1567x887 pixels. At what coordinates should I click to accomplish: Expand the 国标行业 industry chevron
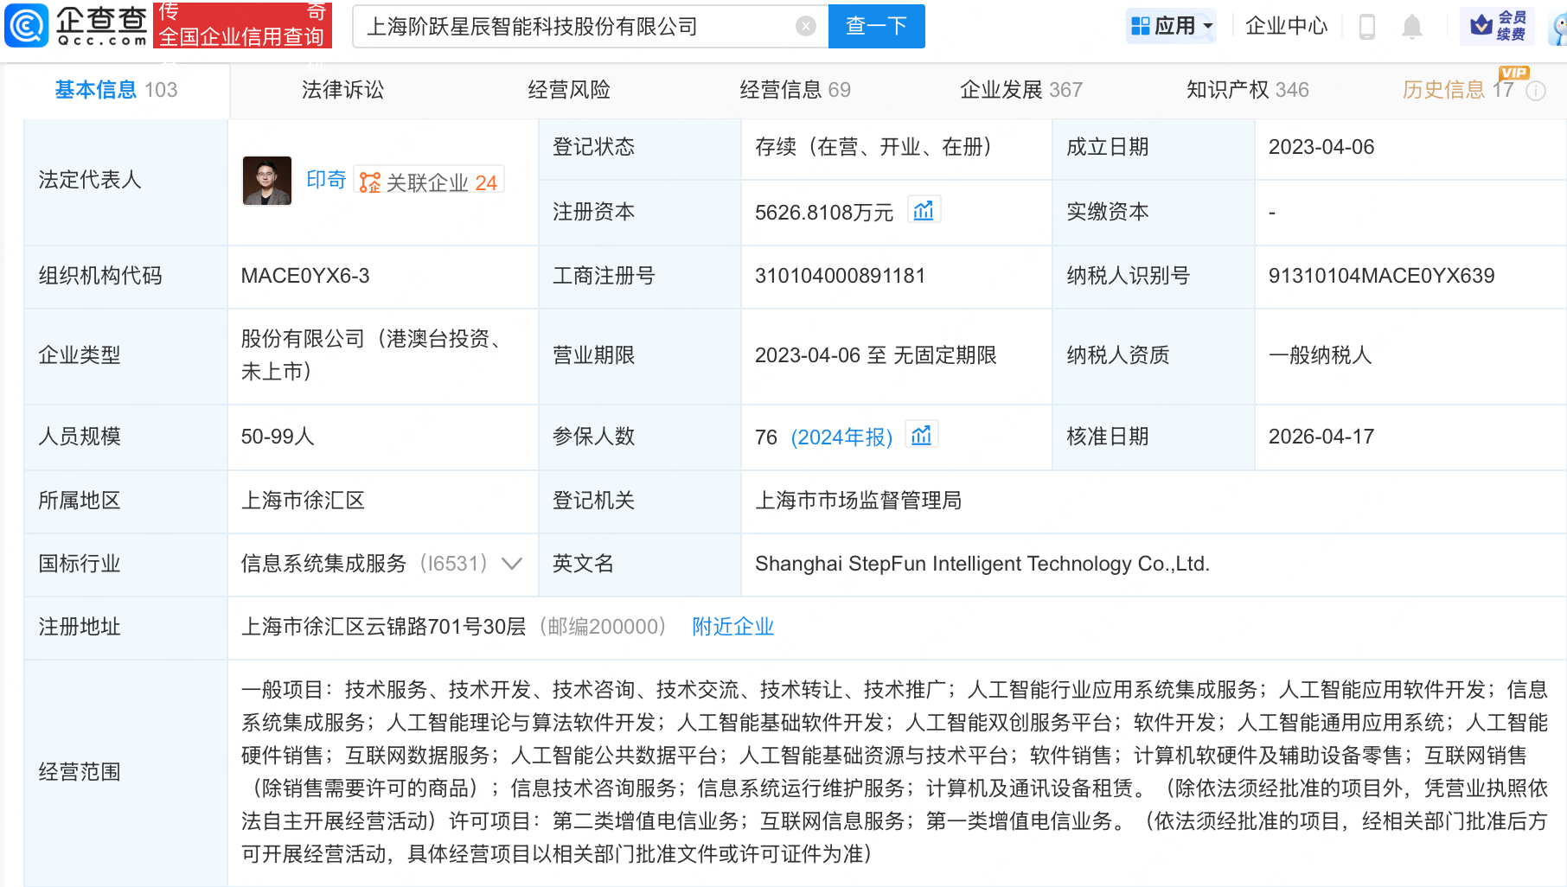pos(512,564)
